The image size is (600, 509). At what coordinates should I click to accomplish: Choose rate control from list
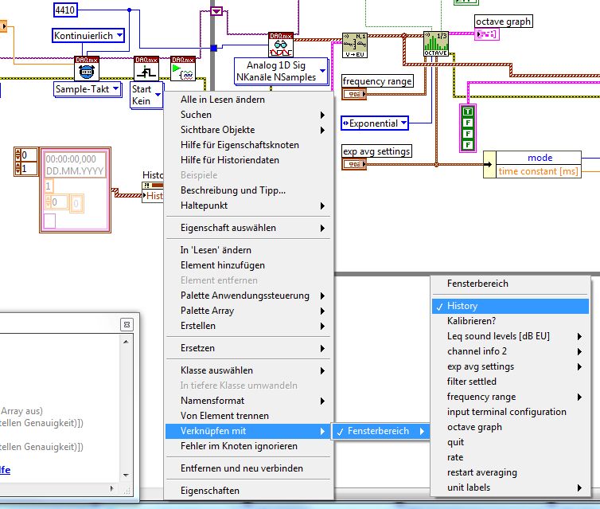510,457
